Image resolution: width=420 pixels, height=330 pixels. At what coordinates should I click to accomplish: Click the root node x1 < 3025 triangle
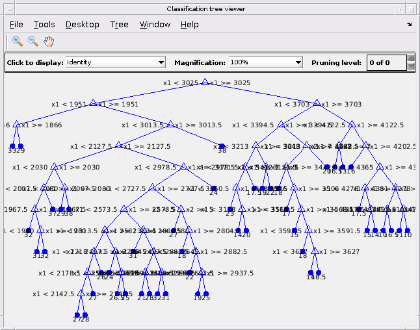205,82
